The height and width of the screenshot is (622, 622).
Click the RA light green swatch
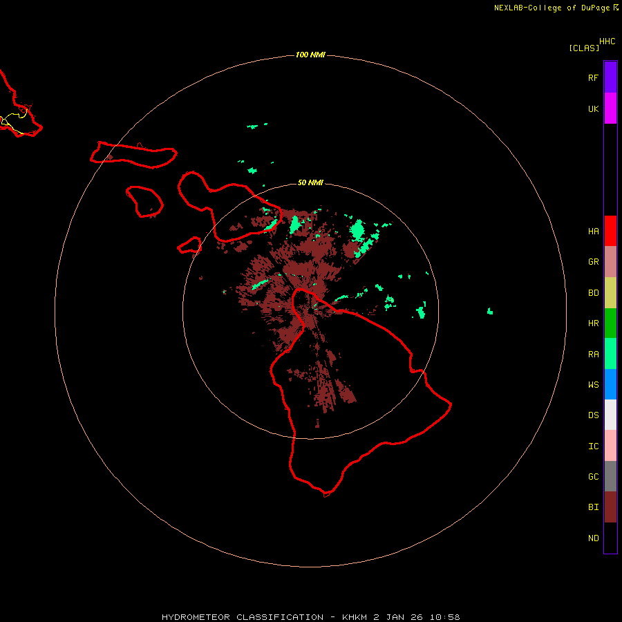pyautogui.click(x=610, y=354)
